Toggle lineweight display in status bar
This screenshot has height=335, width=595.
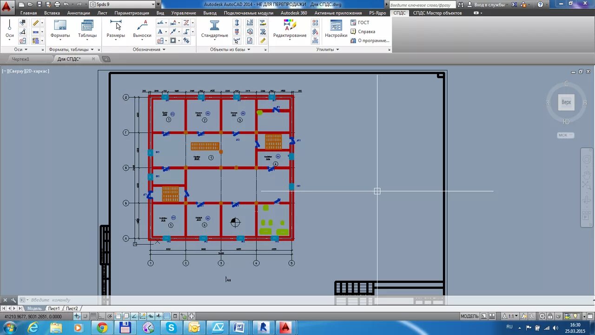coord(159,316)
